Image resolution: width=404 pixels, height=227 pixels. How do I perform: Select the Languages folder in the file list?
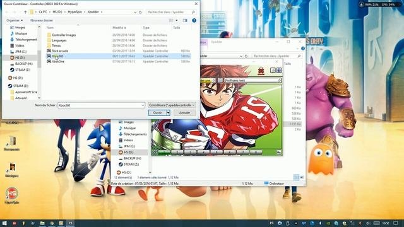59,40
